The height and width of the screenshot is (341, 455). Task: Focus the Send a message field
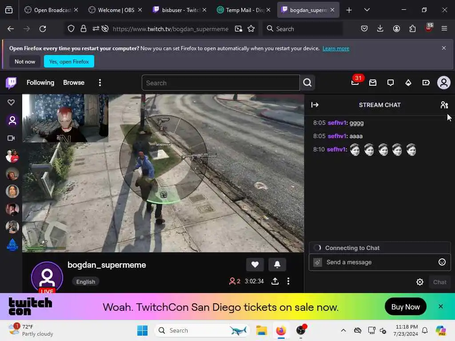point(379,262)
